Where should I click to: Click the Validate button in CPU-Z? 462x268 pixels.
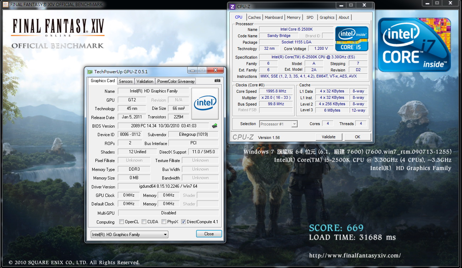pyautogui.click(x=329, y=137)
